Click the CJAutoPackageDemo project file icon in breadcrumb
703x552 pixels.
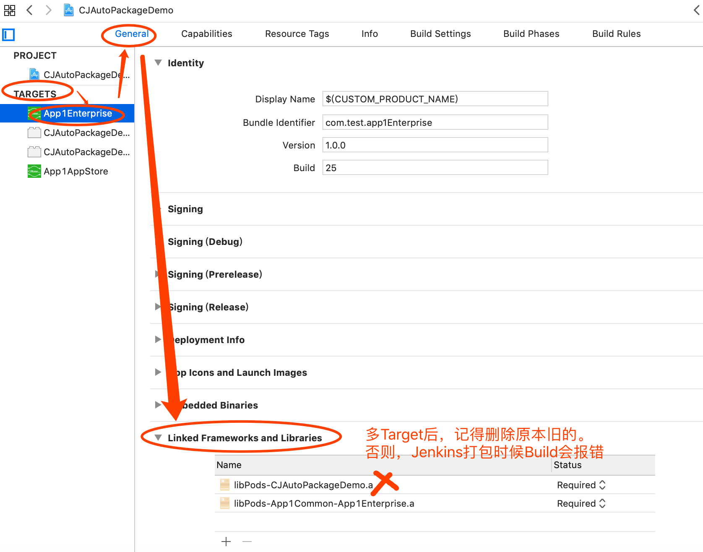pyautogui.click(x=69, y=10)
